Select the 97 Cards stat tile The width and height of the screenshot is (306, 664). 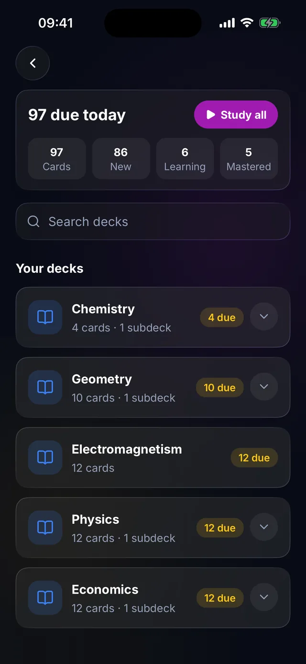pos(57,159)
